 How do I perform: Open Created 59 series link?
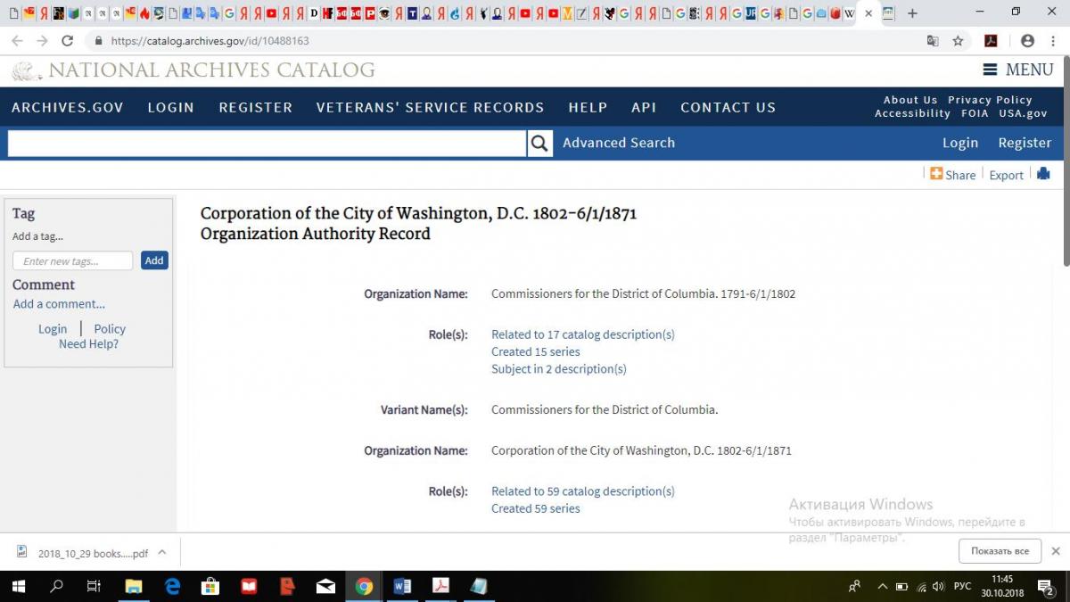pyautogui.click(x=536, y=508)
